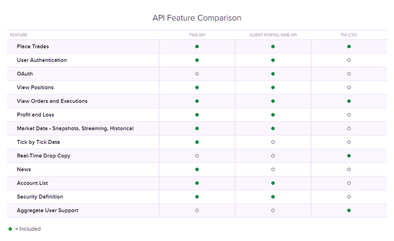Select the User Authentication feature label
This screenshot has width=394, height=241.
(42, 60)
